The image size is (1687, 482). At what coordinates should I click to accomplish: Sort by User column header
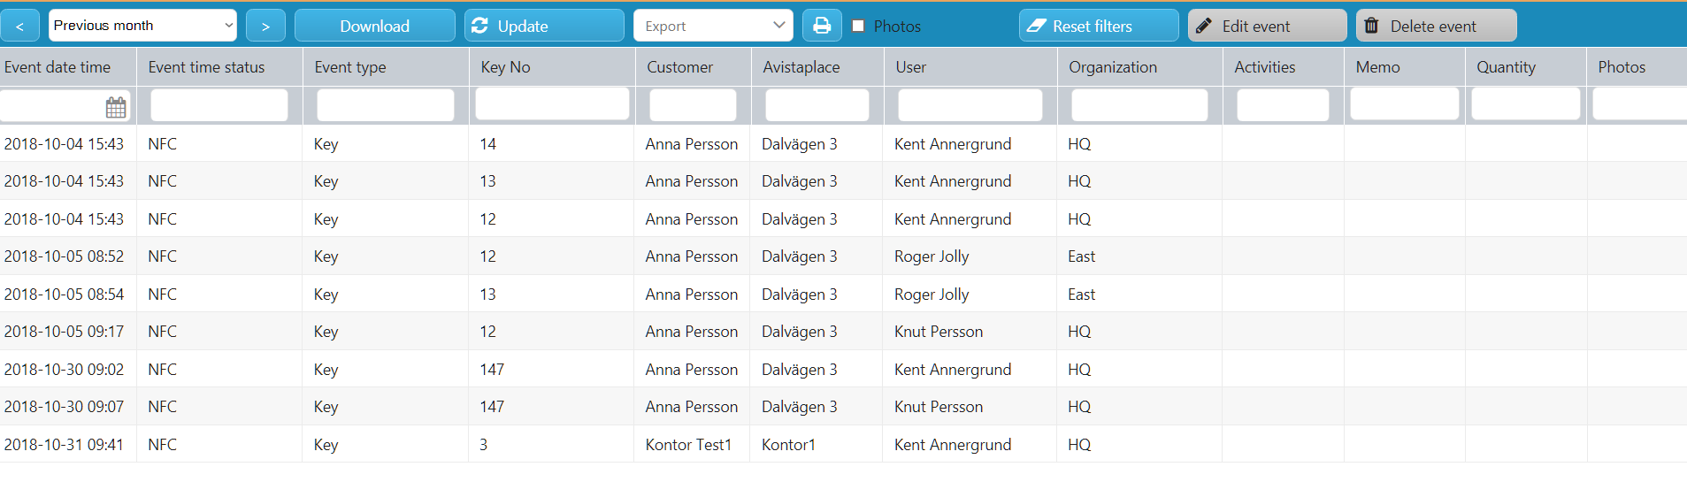pyautogui.click(x=910, y=67)
